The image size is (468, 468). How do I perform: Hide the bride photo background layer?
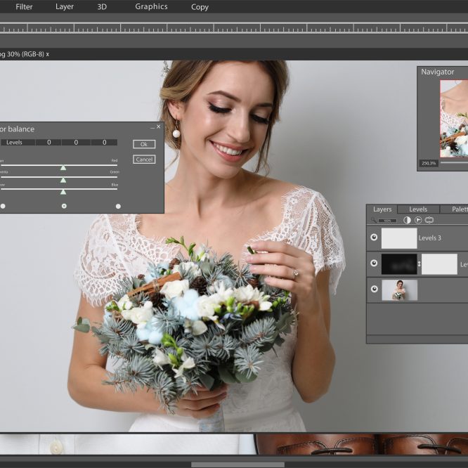pyautogui.click(x=374, y=290)
